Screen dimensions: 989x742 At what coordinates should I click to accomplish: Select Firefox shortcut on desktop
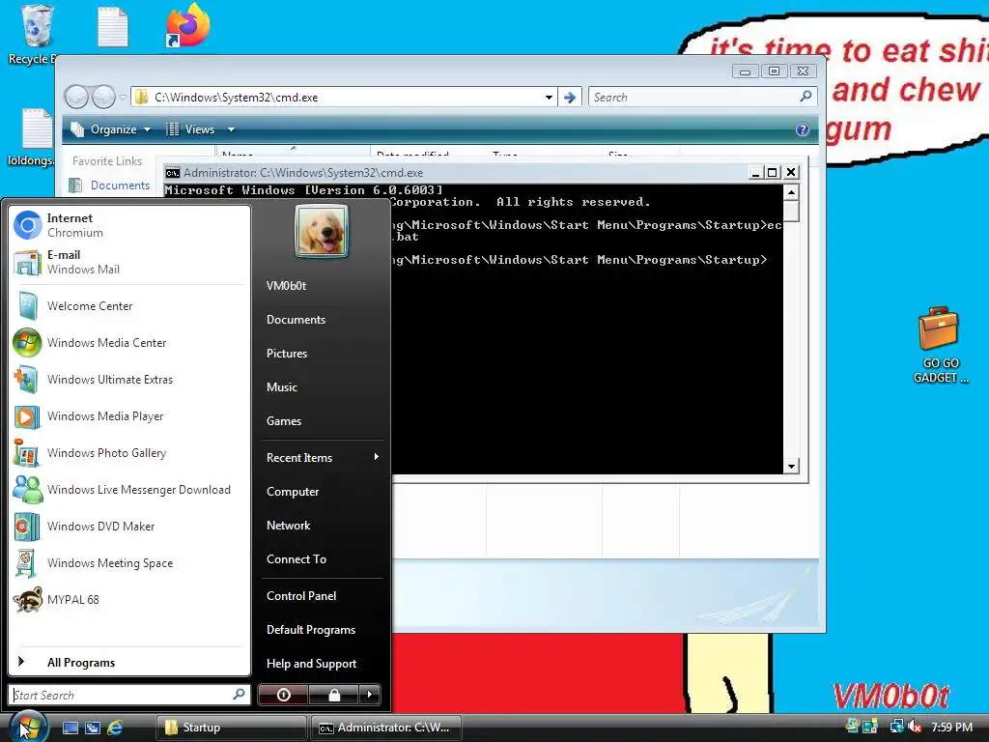click(x=187, y=26)
